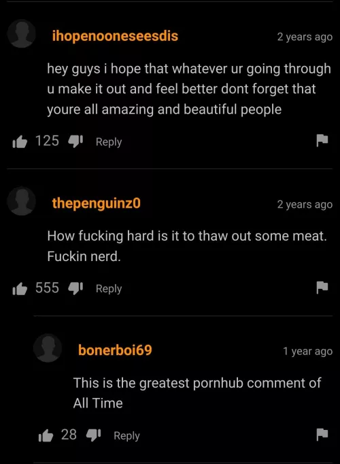Reply to bonerboi69's comment

click(x=126, y=436)
